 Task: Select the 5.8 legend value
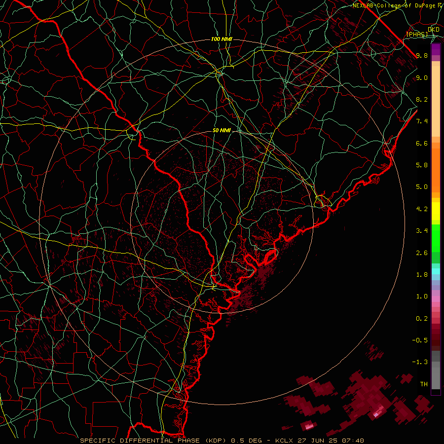[x=422, y=165]
